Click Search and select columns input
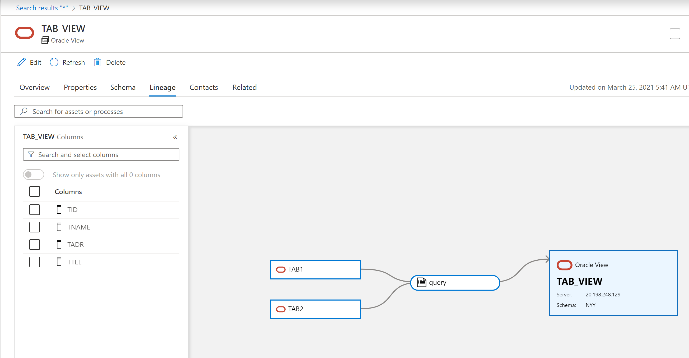 [101, 155]
